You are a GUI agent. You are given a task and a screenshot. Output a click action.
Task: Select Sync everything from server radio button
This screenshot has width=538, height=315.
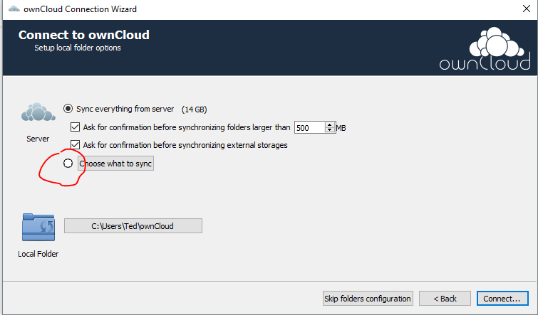click(68, 109)
